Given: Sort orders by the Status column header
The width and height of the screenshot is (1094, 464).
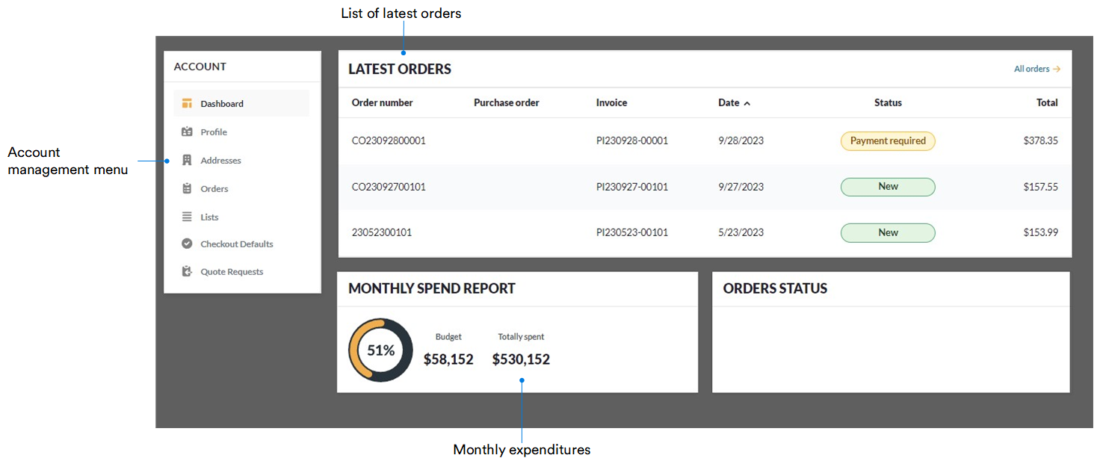Looking at the screenshot, I should click(x=888, y=102).
